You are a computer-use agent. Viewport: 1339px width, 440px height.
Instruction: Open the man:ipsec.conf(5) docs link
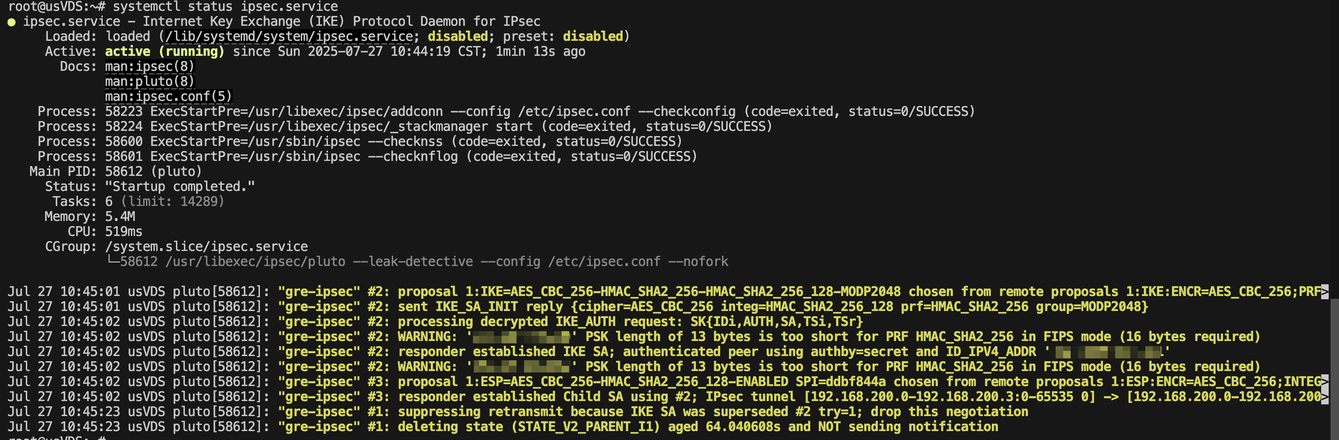(168, 97)
